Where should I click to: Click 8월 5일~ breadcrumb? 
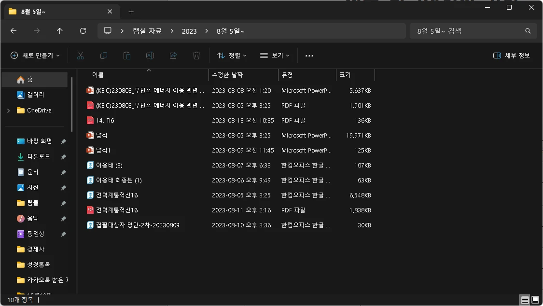click(230, 31)
